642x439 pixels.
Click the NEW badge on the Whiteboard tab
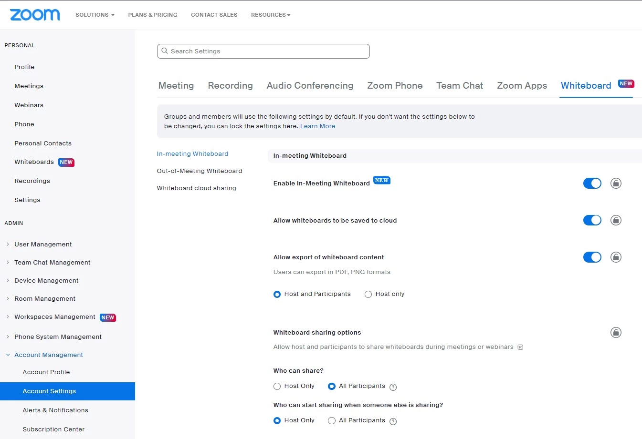pos(626,83)
